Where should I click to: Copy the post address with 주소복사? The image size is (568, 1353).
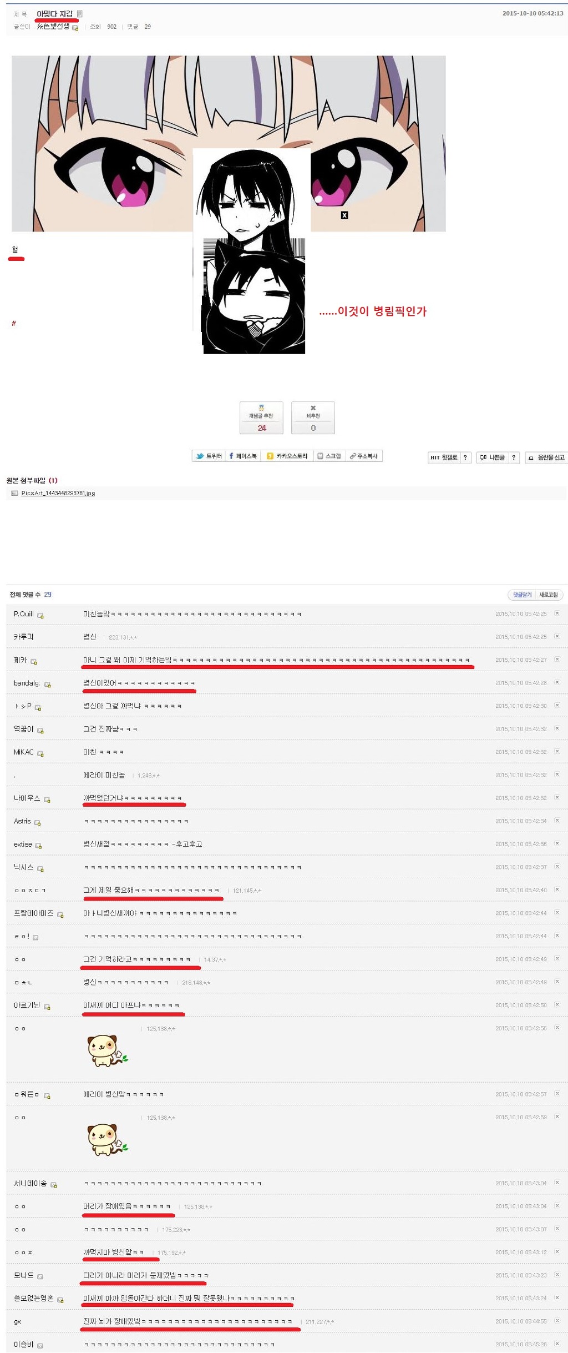[363, 456]
